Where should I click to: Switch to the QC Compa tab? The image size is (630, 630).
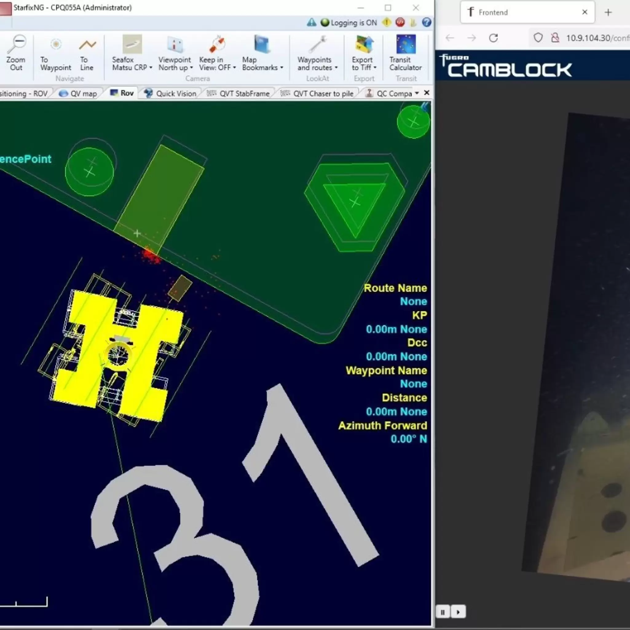click(389, 94)
